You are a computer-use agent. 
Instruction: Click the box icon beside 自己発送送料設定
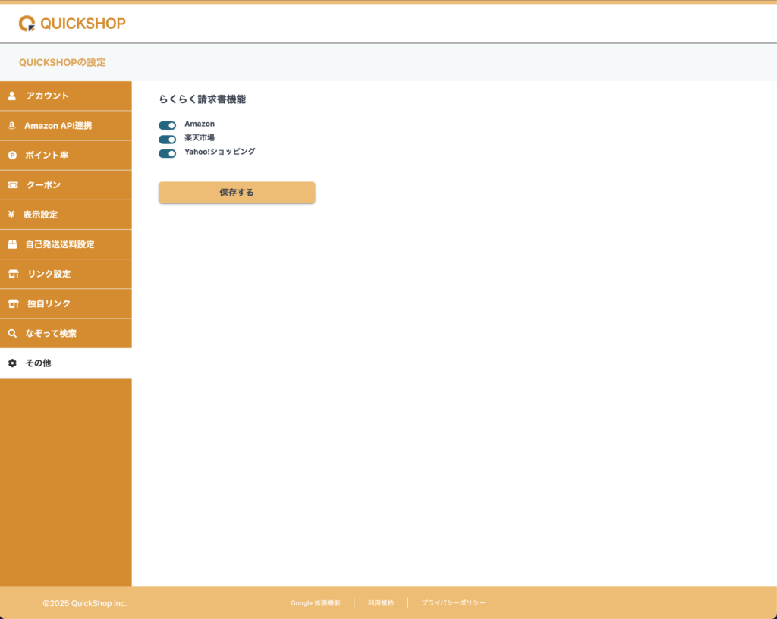12,244
